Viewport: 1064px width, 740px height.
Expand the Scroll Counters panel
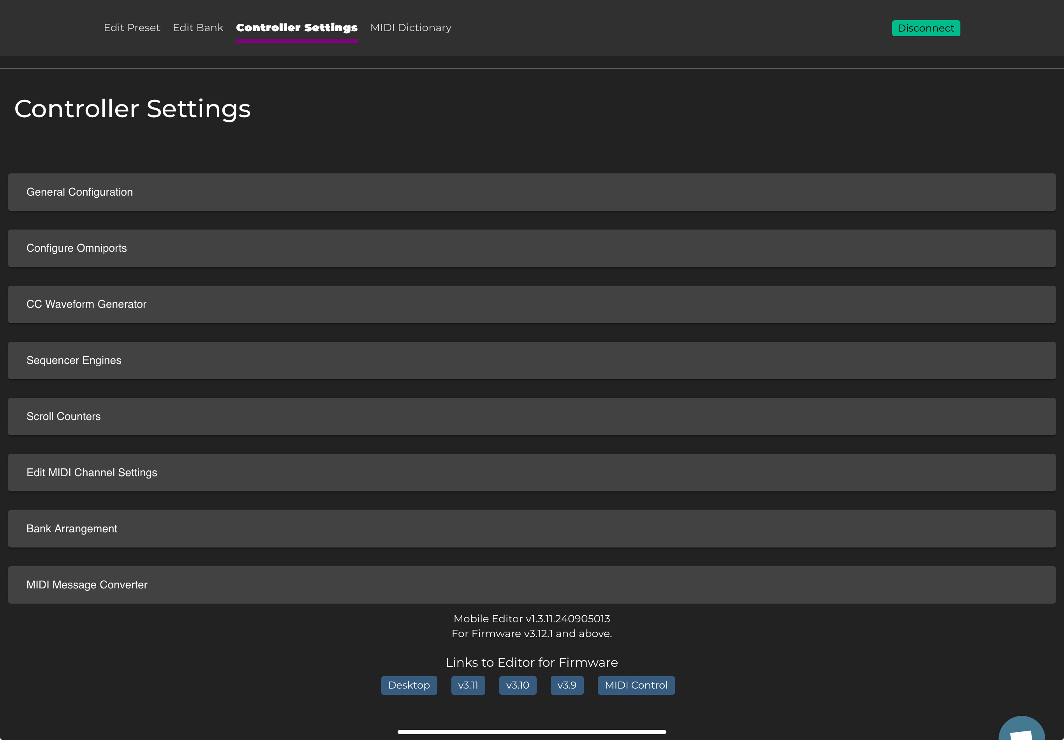coord(532,416)
